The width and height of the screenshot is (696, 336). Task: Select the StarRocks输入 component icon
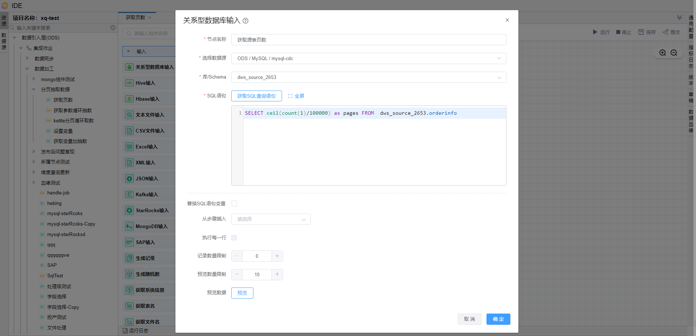(129, 210)
